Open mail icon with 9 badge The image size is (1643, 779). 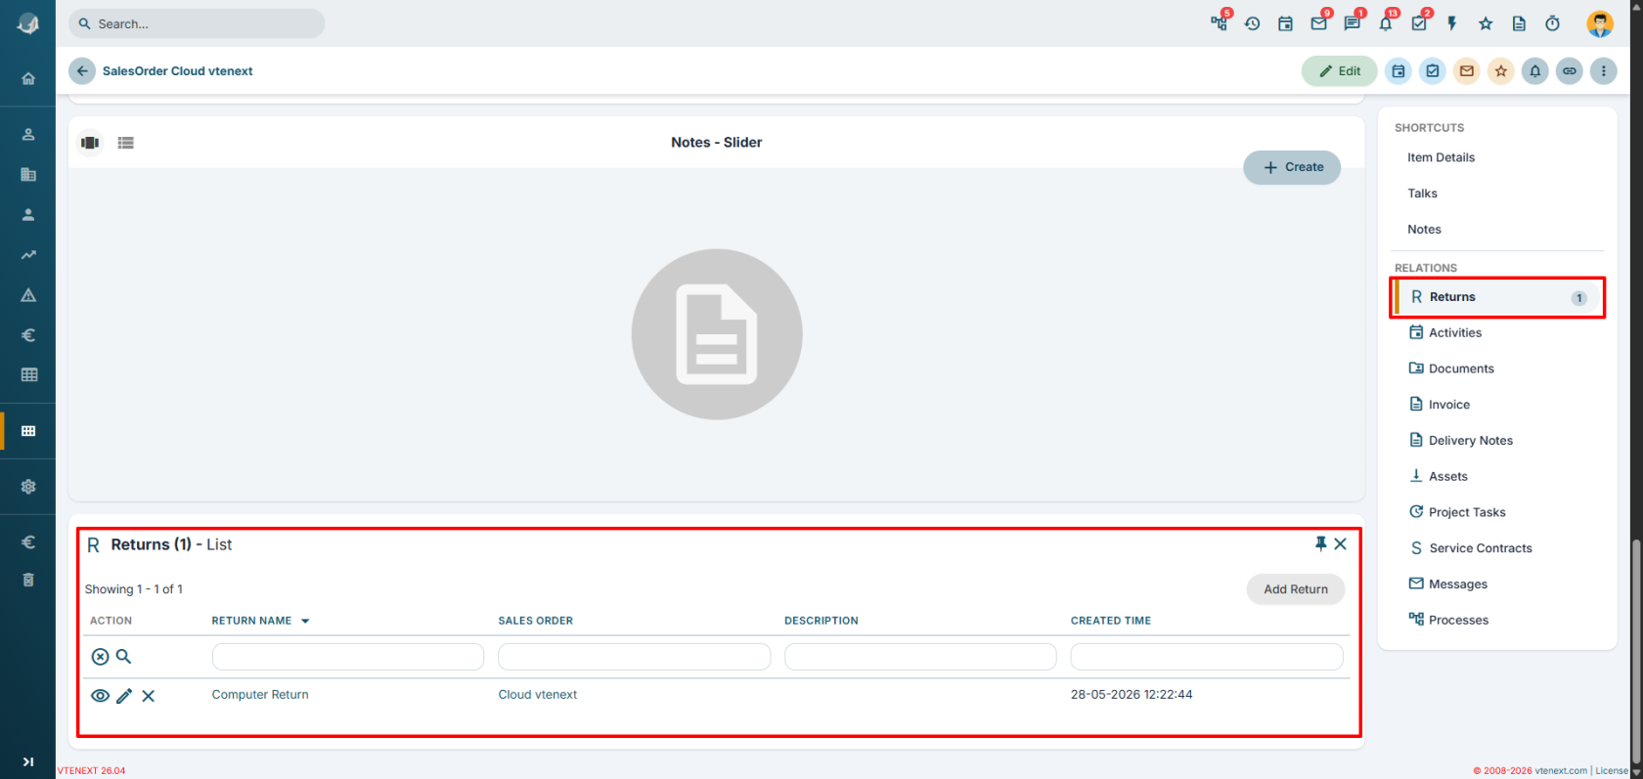pos(1318,23)
